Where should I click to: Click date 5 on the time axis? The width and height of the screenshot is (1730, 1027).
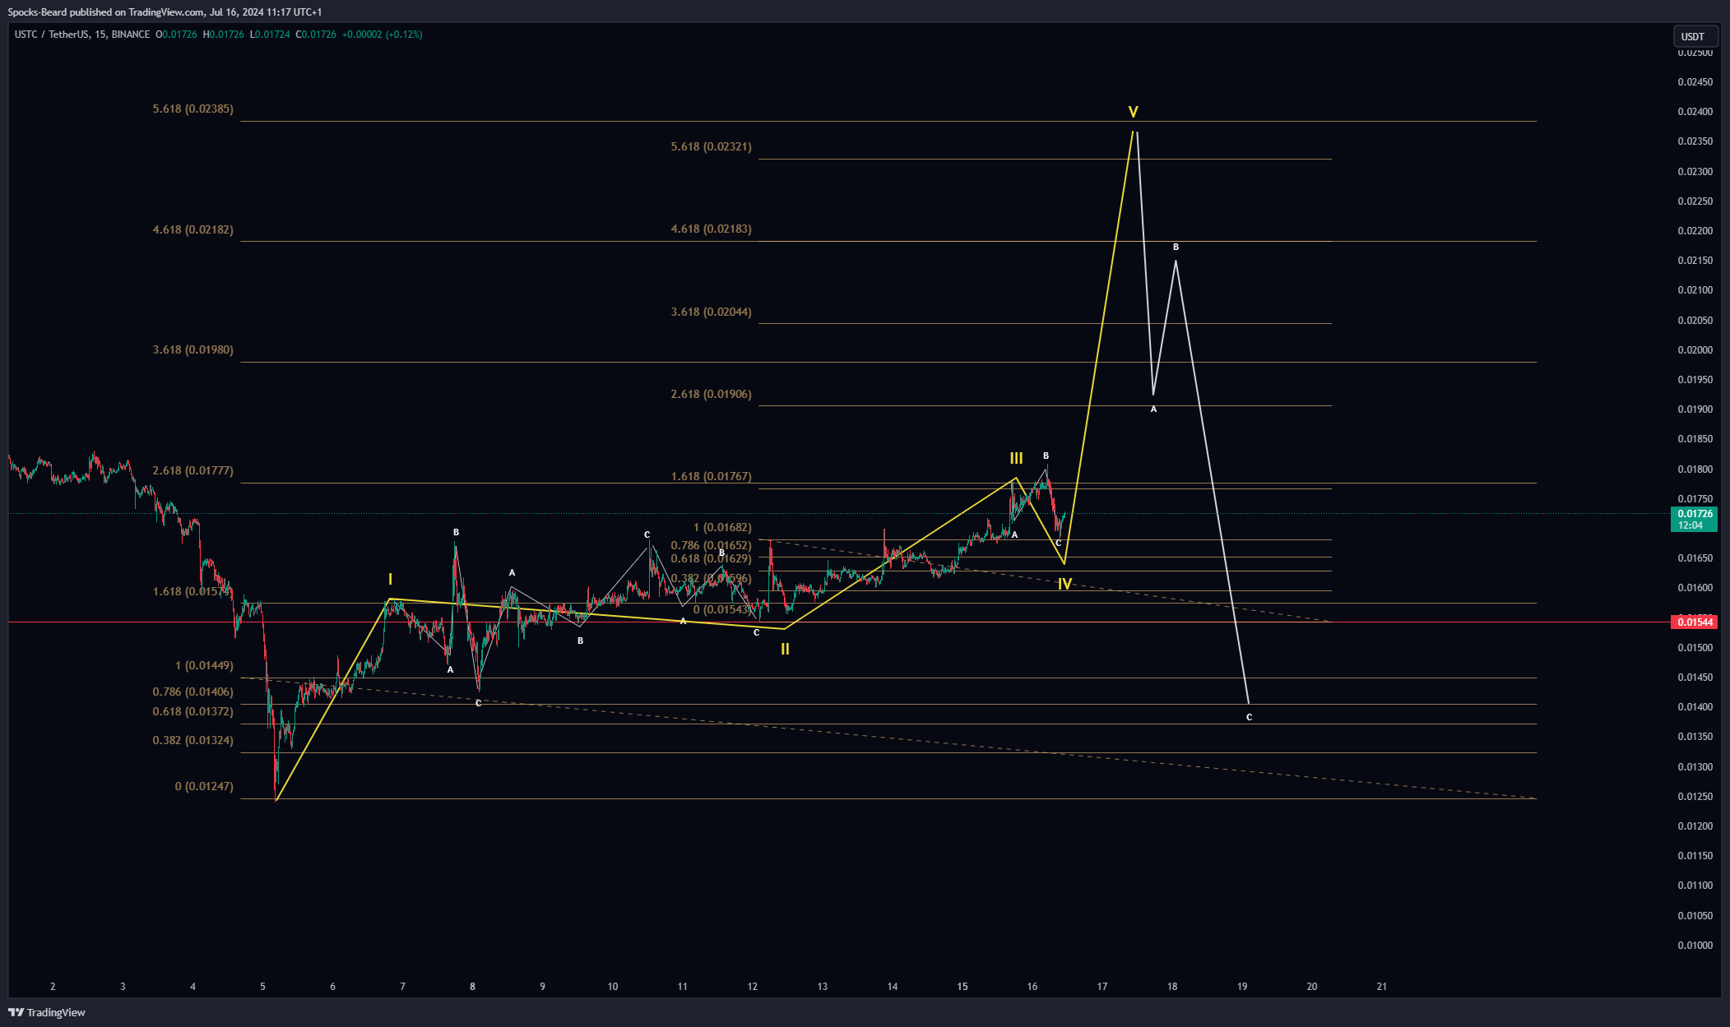coord(262,987)
